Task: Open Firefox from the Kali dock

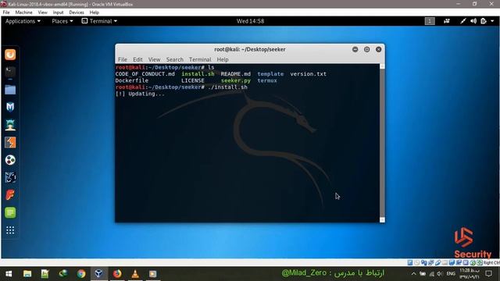Action: pyautogui.click(x=10, y=55)
